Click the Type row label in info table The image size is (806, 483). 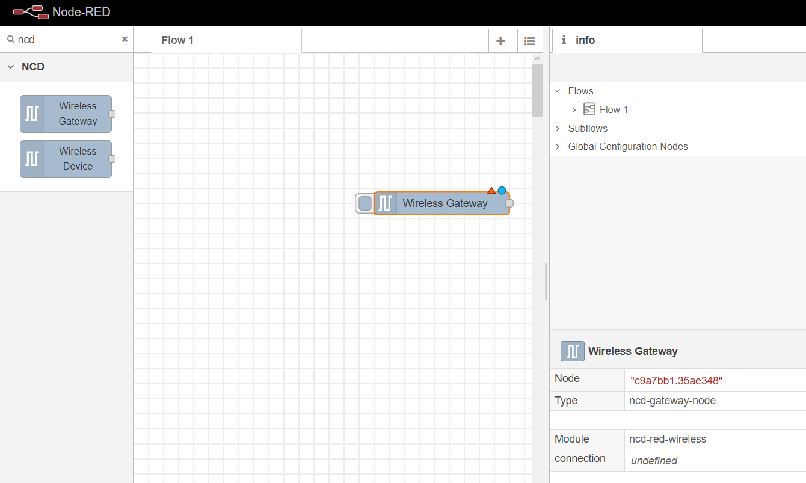[x=566, y=401]
